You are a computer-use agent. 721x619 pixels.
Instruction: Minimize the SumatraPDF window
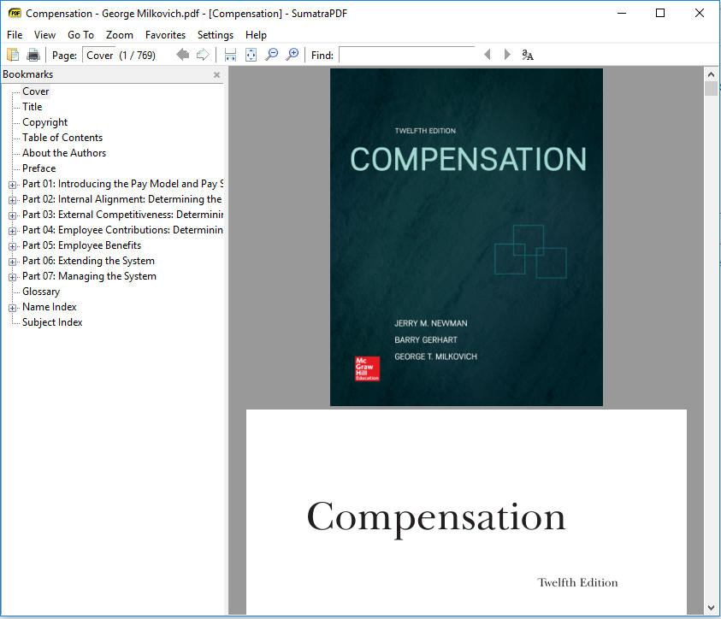(x=622, y=13)
